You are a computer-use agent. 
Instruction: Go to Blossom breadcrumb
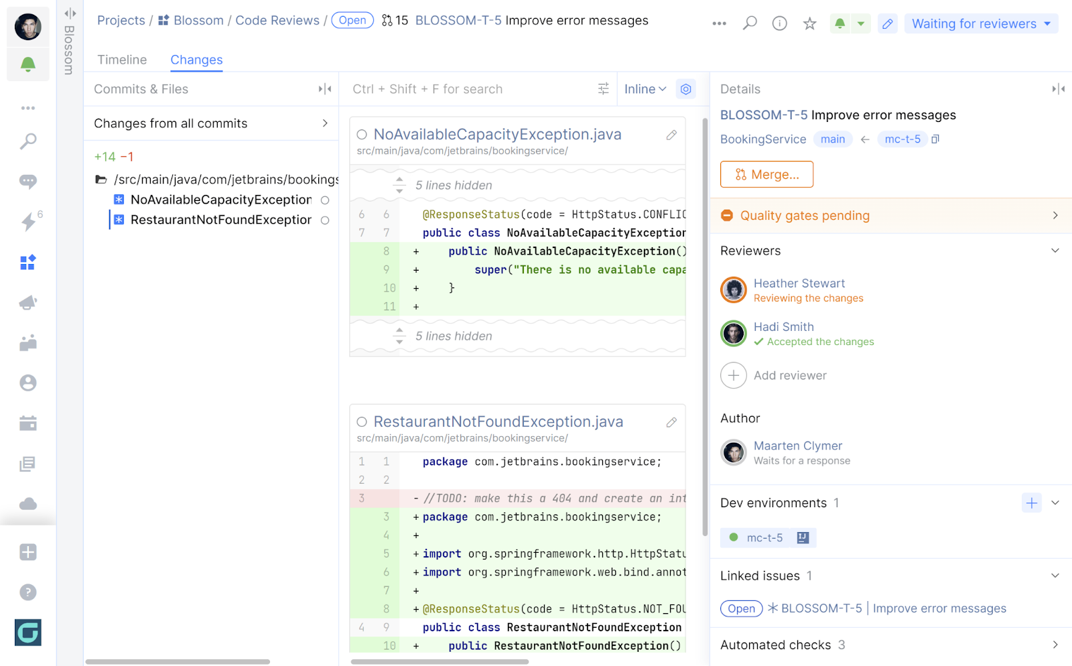191,21
